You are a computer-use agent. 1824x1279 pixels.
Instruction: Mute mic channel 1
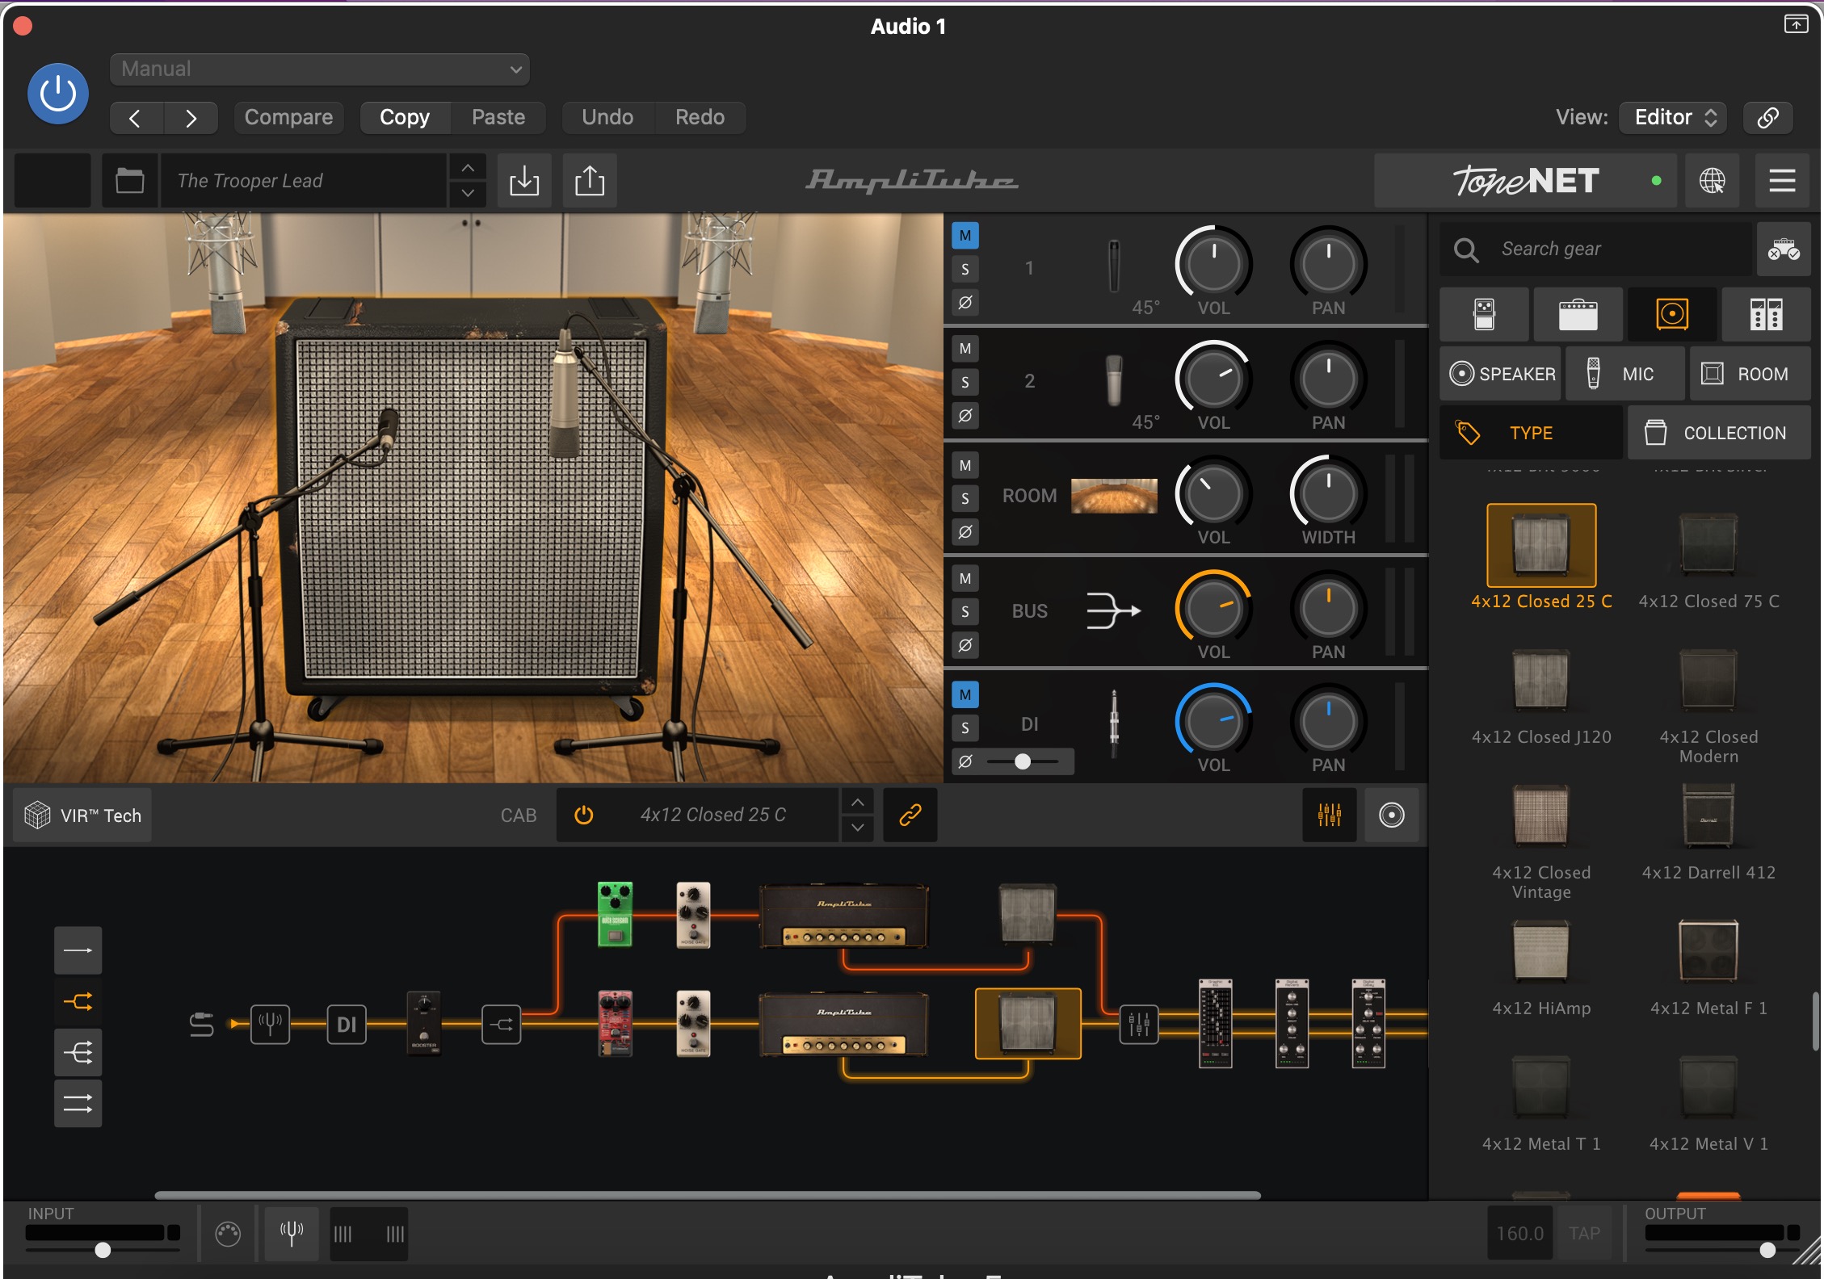965,236
